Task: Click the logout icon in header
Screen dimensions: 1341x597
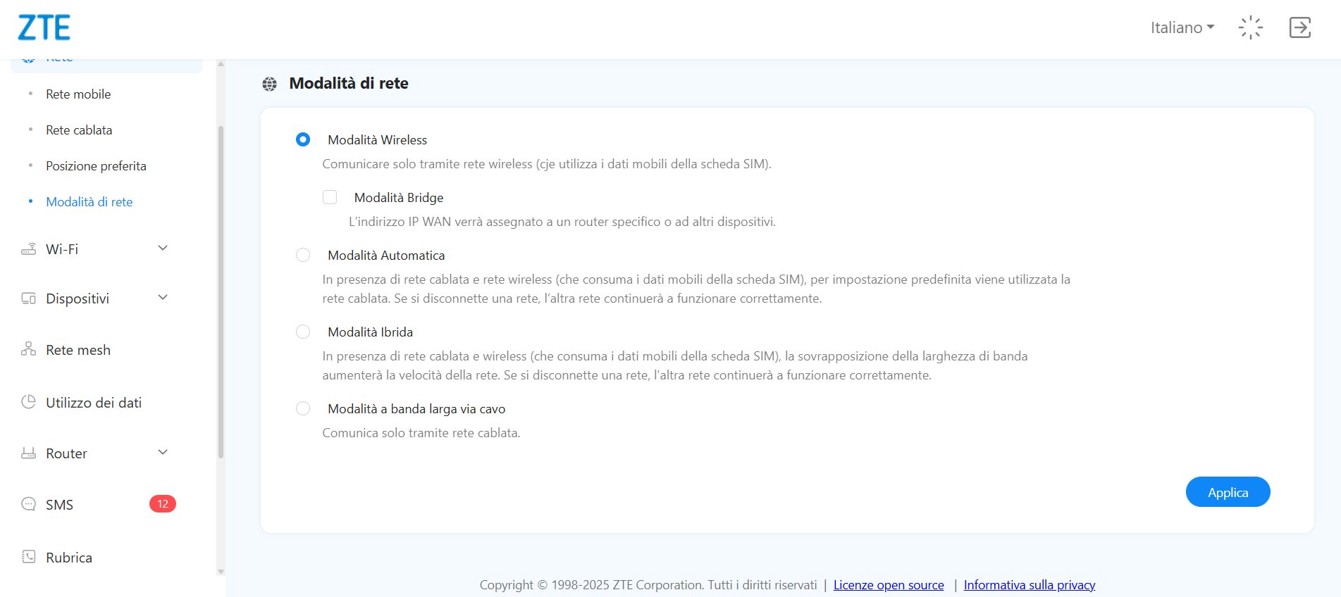Action: 1299,27
